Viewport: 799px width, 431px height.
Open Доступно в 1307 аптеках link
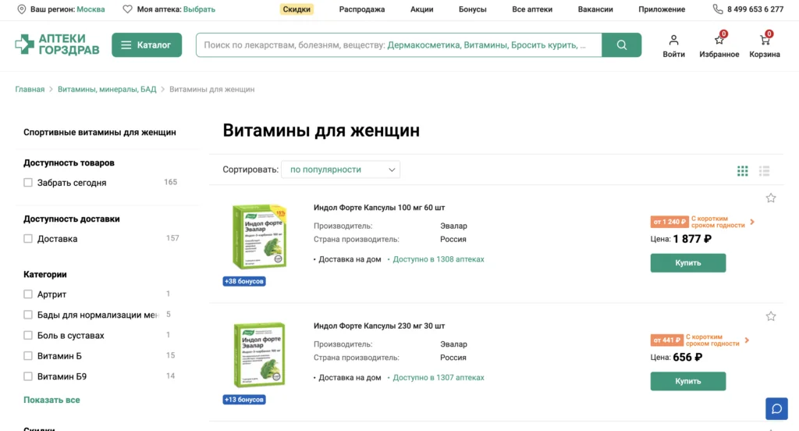point(439,377)
